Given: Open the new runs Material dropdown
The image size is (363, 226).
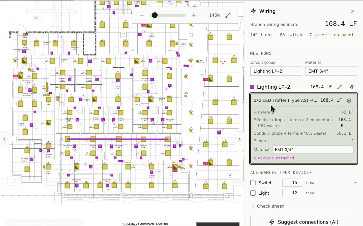Looking at the screenshot, I should tap(331, 71).
